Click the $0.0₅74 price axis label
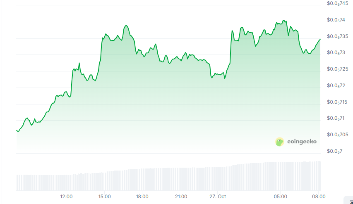 click(336, 20)
